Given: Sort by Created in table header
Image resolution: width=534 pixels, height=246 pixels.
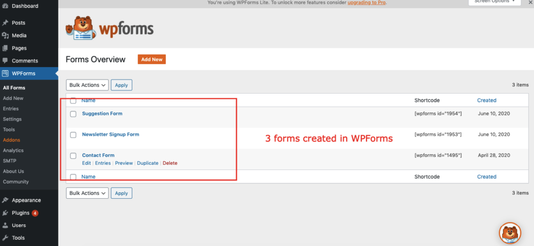Looking at the screenshot, I should (x=487, y=100).
